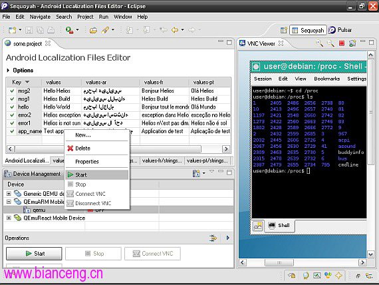Toggle the msg2 row checkmark
379x285 pixels.
click(x=12, y=91)
